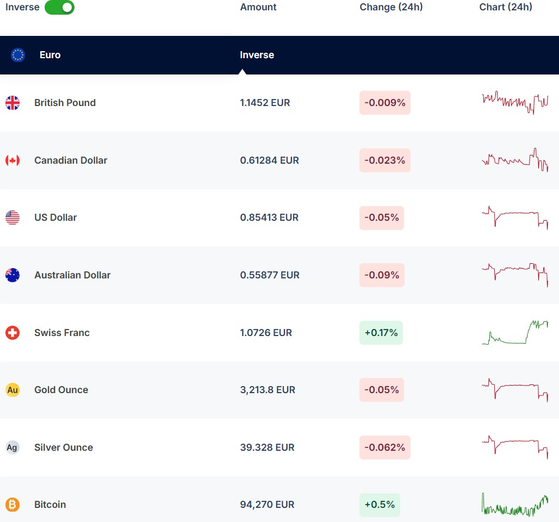Click the US Dollar flag icon
The width and height of the screenshot is (559, 522).
[x=13, y=217]
